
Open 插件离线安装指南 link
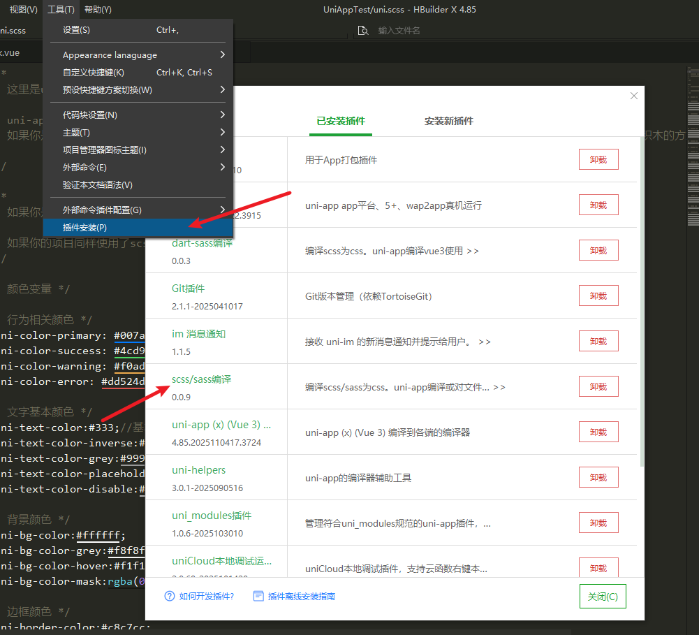click(302, 597)
